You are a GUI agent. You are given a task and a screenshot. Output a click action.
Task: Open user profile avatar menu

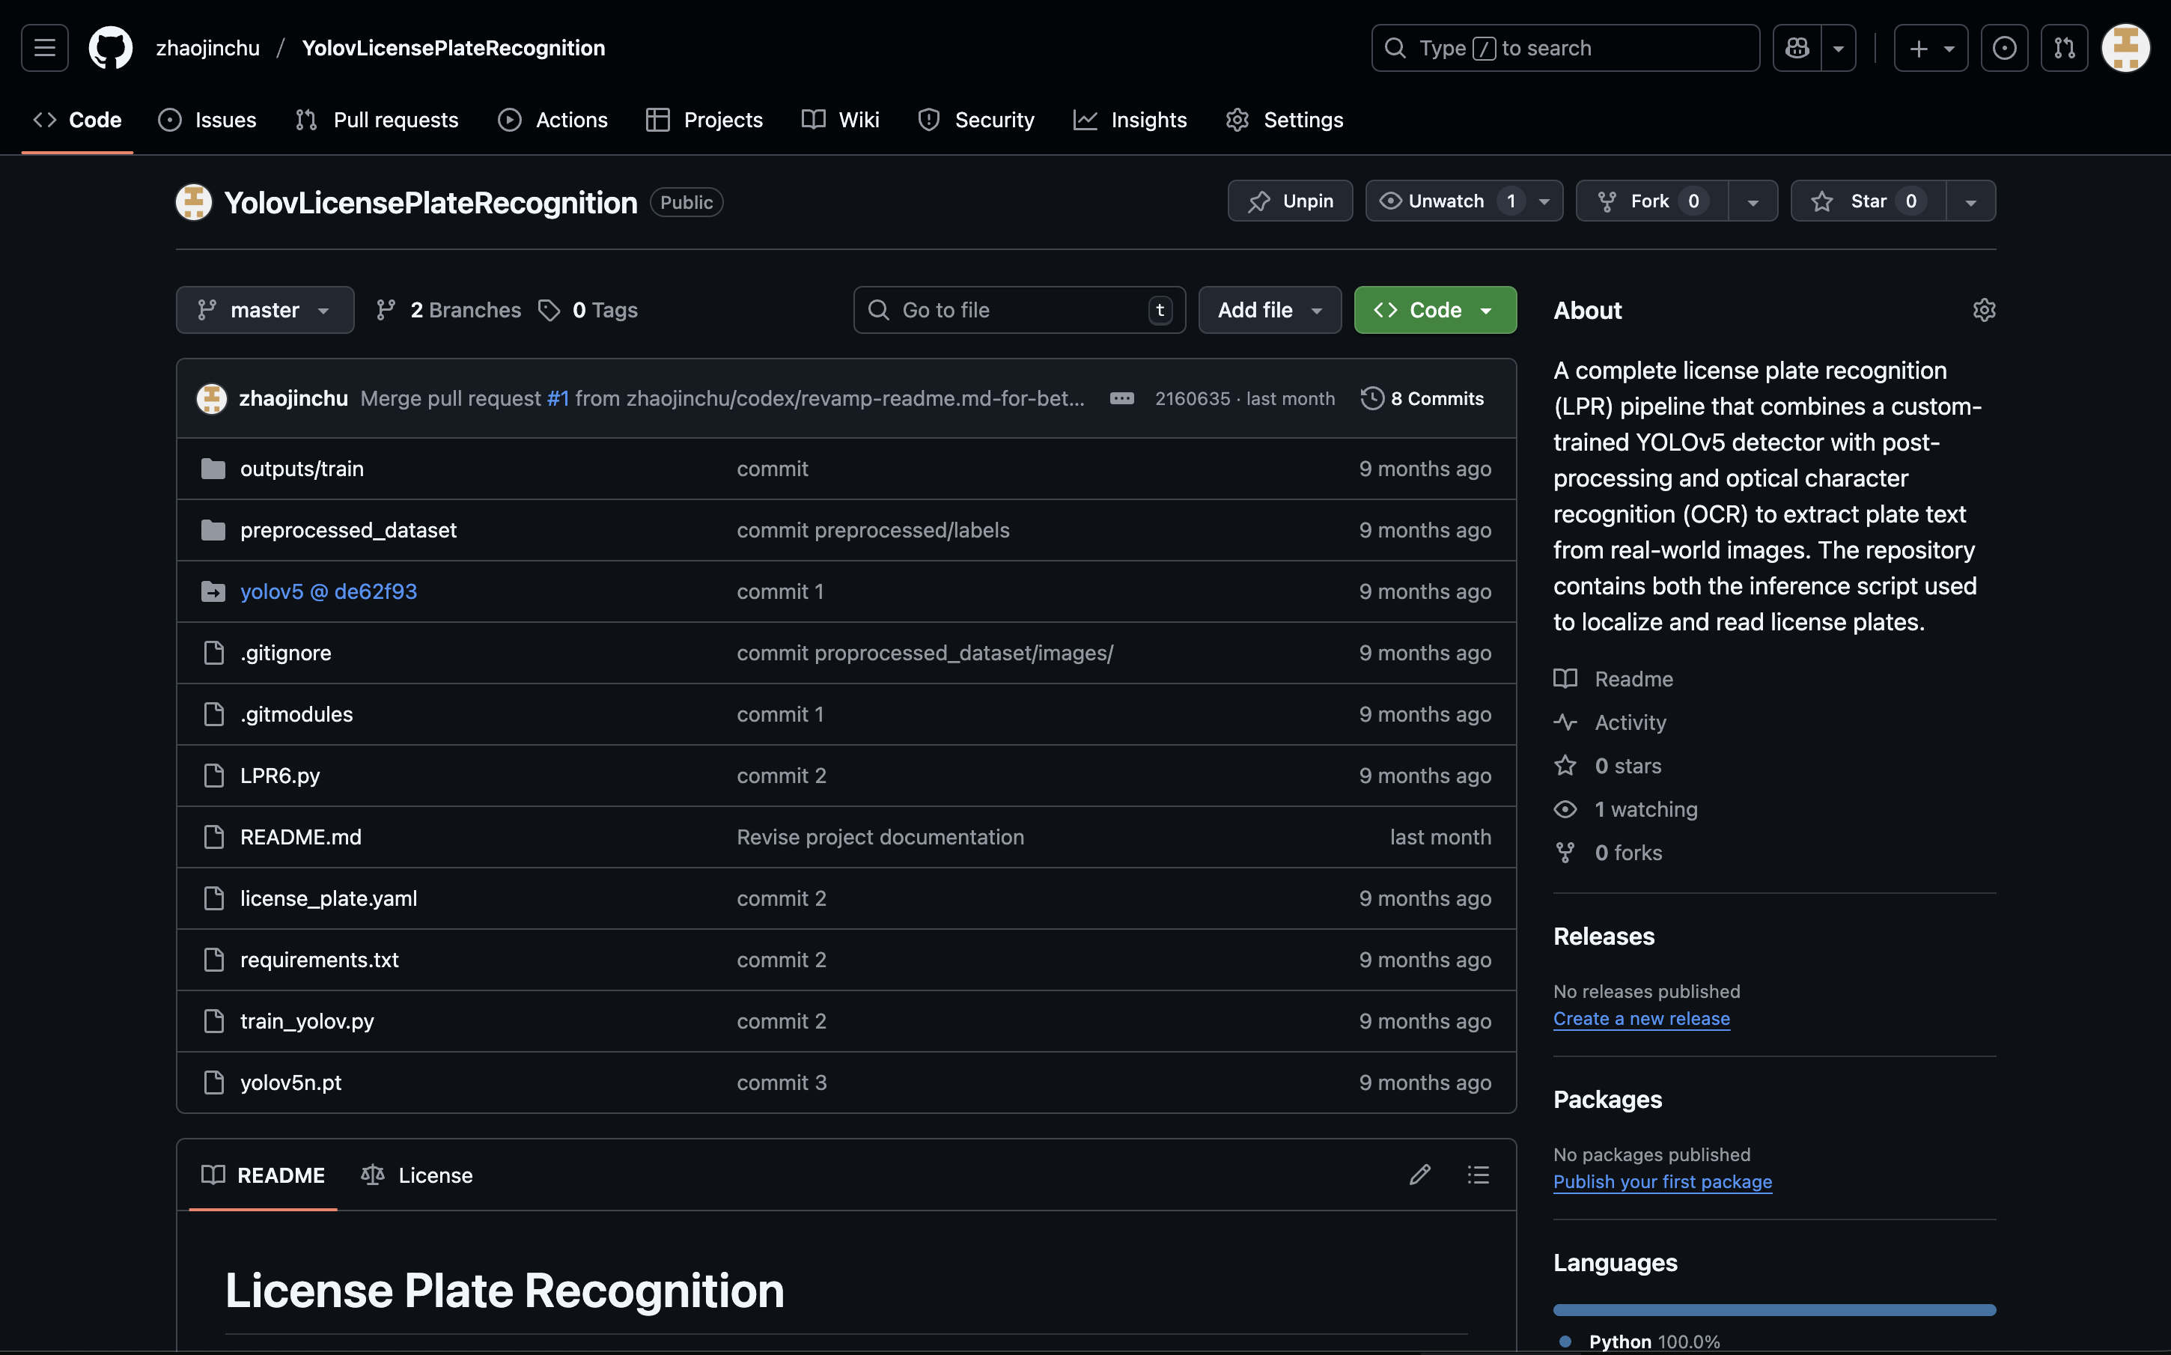(x=2125, y=47)
